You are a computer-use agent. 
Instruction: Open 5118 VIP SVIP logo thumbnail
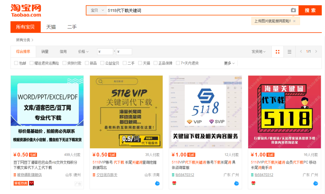[x=206, y=112]
